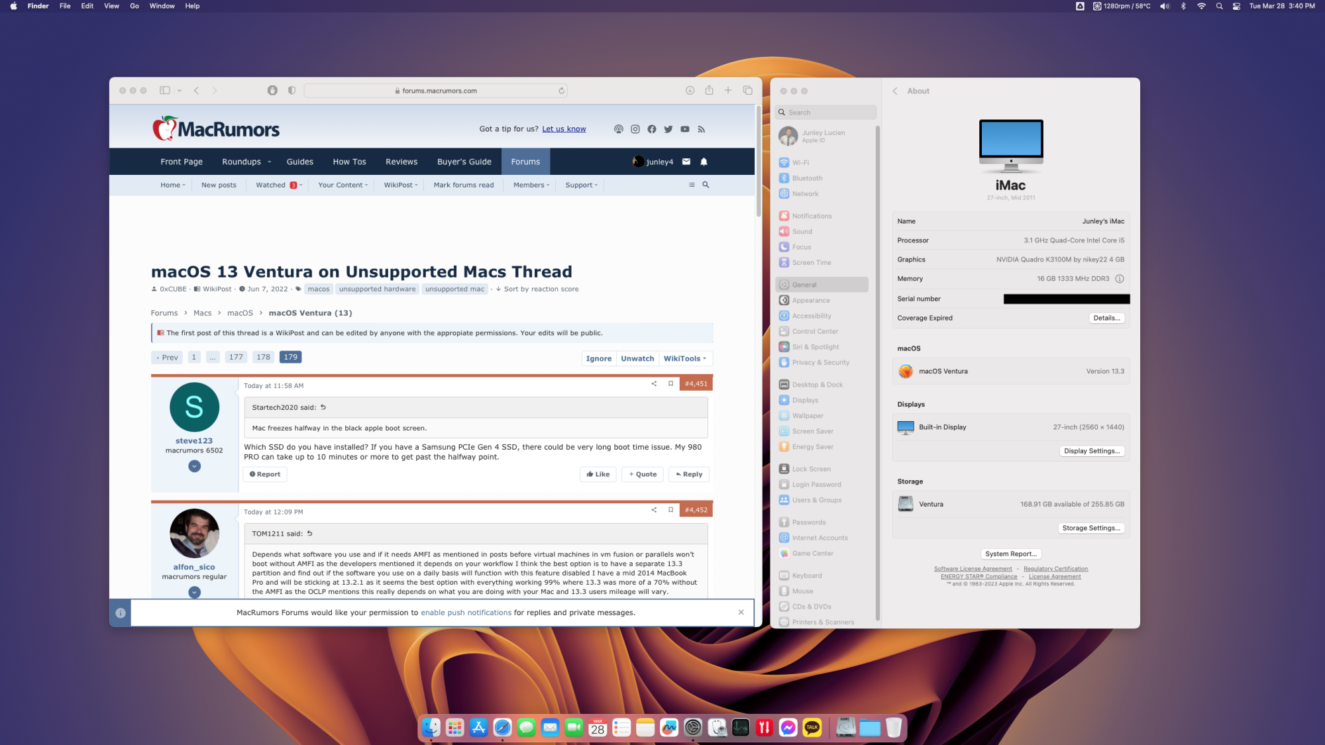This screenshot has height=745, width=1325.
Task: Select Appearance in System Settings sidebar
Action: (821, 300)
